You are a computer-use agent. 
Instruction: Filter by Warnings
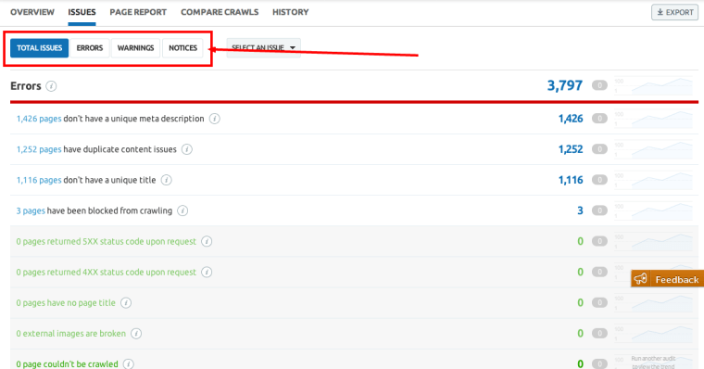tap(135, 48)
